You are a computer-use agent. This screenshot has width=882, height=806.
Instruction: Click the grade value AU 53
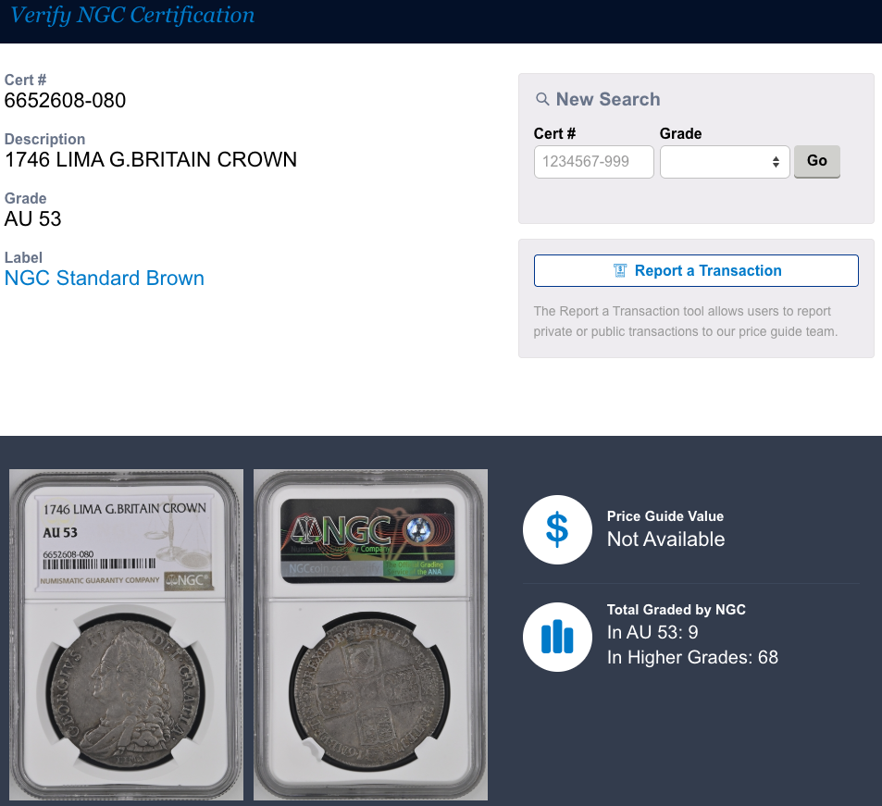tap(32, 218)
